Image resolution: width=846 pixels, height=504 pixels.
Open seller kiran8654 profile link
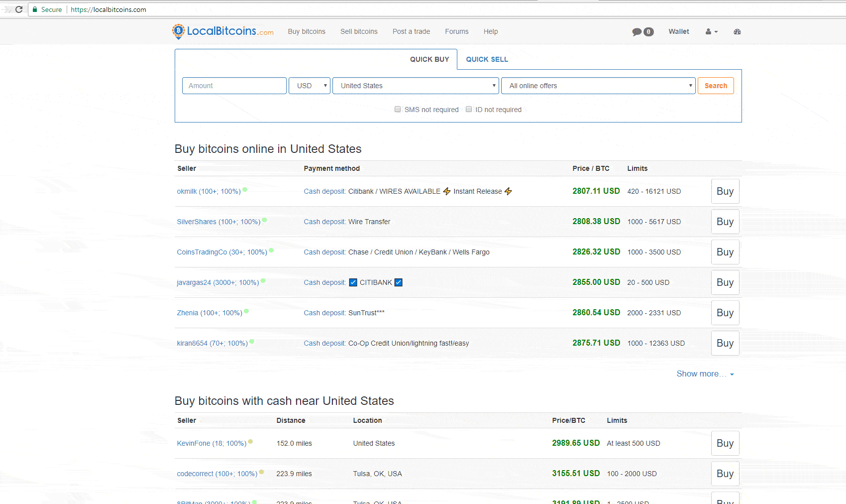tap(212, 343)
